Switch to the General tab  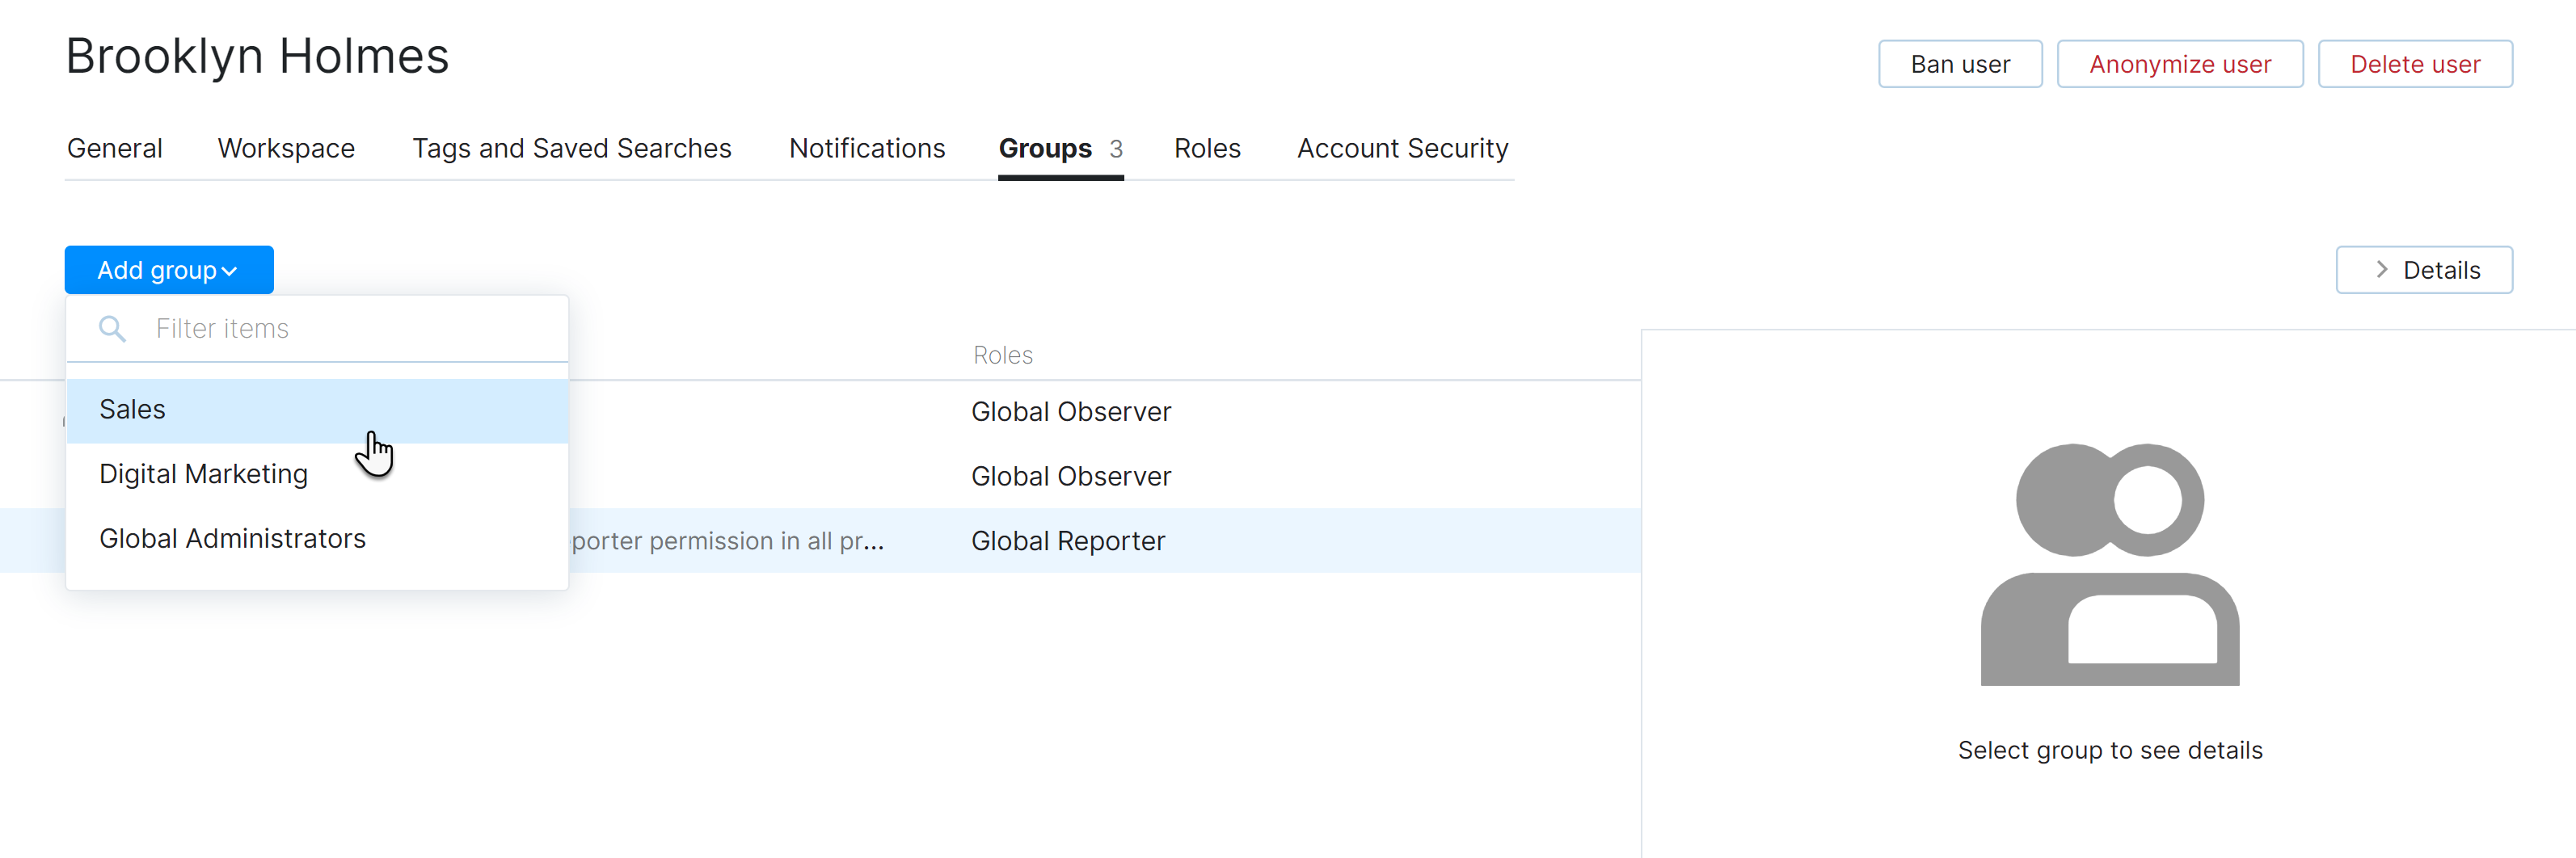coord(114,148)
